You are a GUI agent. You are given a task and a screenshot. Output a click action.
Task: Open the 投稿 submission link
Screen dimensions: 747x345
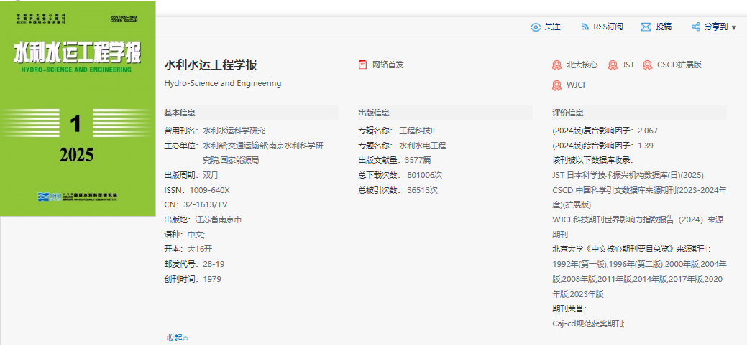coord(664,27)
